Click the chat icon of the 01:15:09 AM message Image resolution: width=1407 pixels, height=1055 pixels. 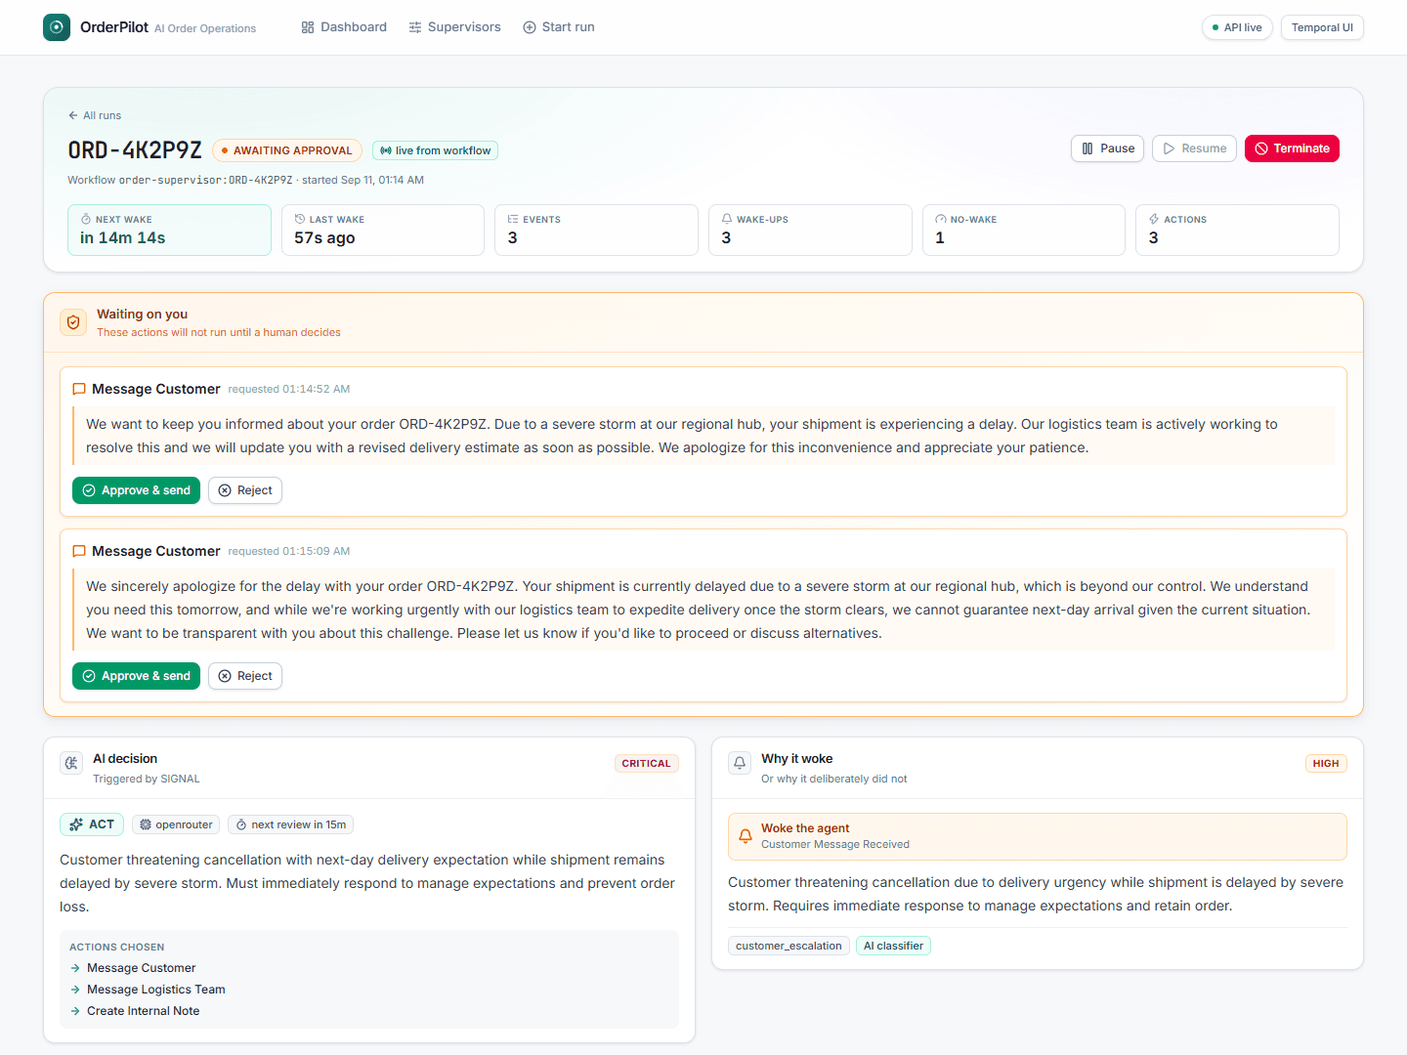point(79,551)
